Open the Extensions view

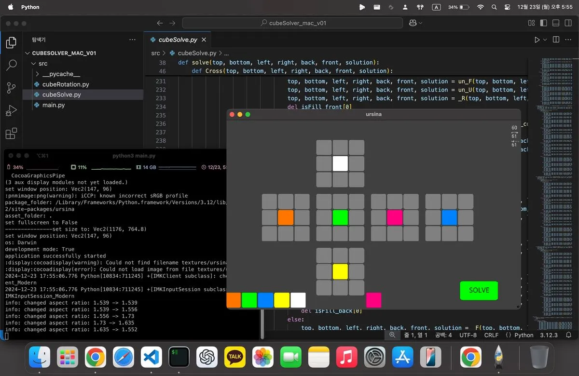click(x=11, y=134)
